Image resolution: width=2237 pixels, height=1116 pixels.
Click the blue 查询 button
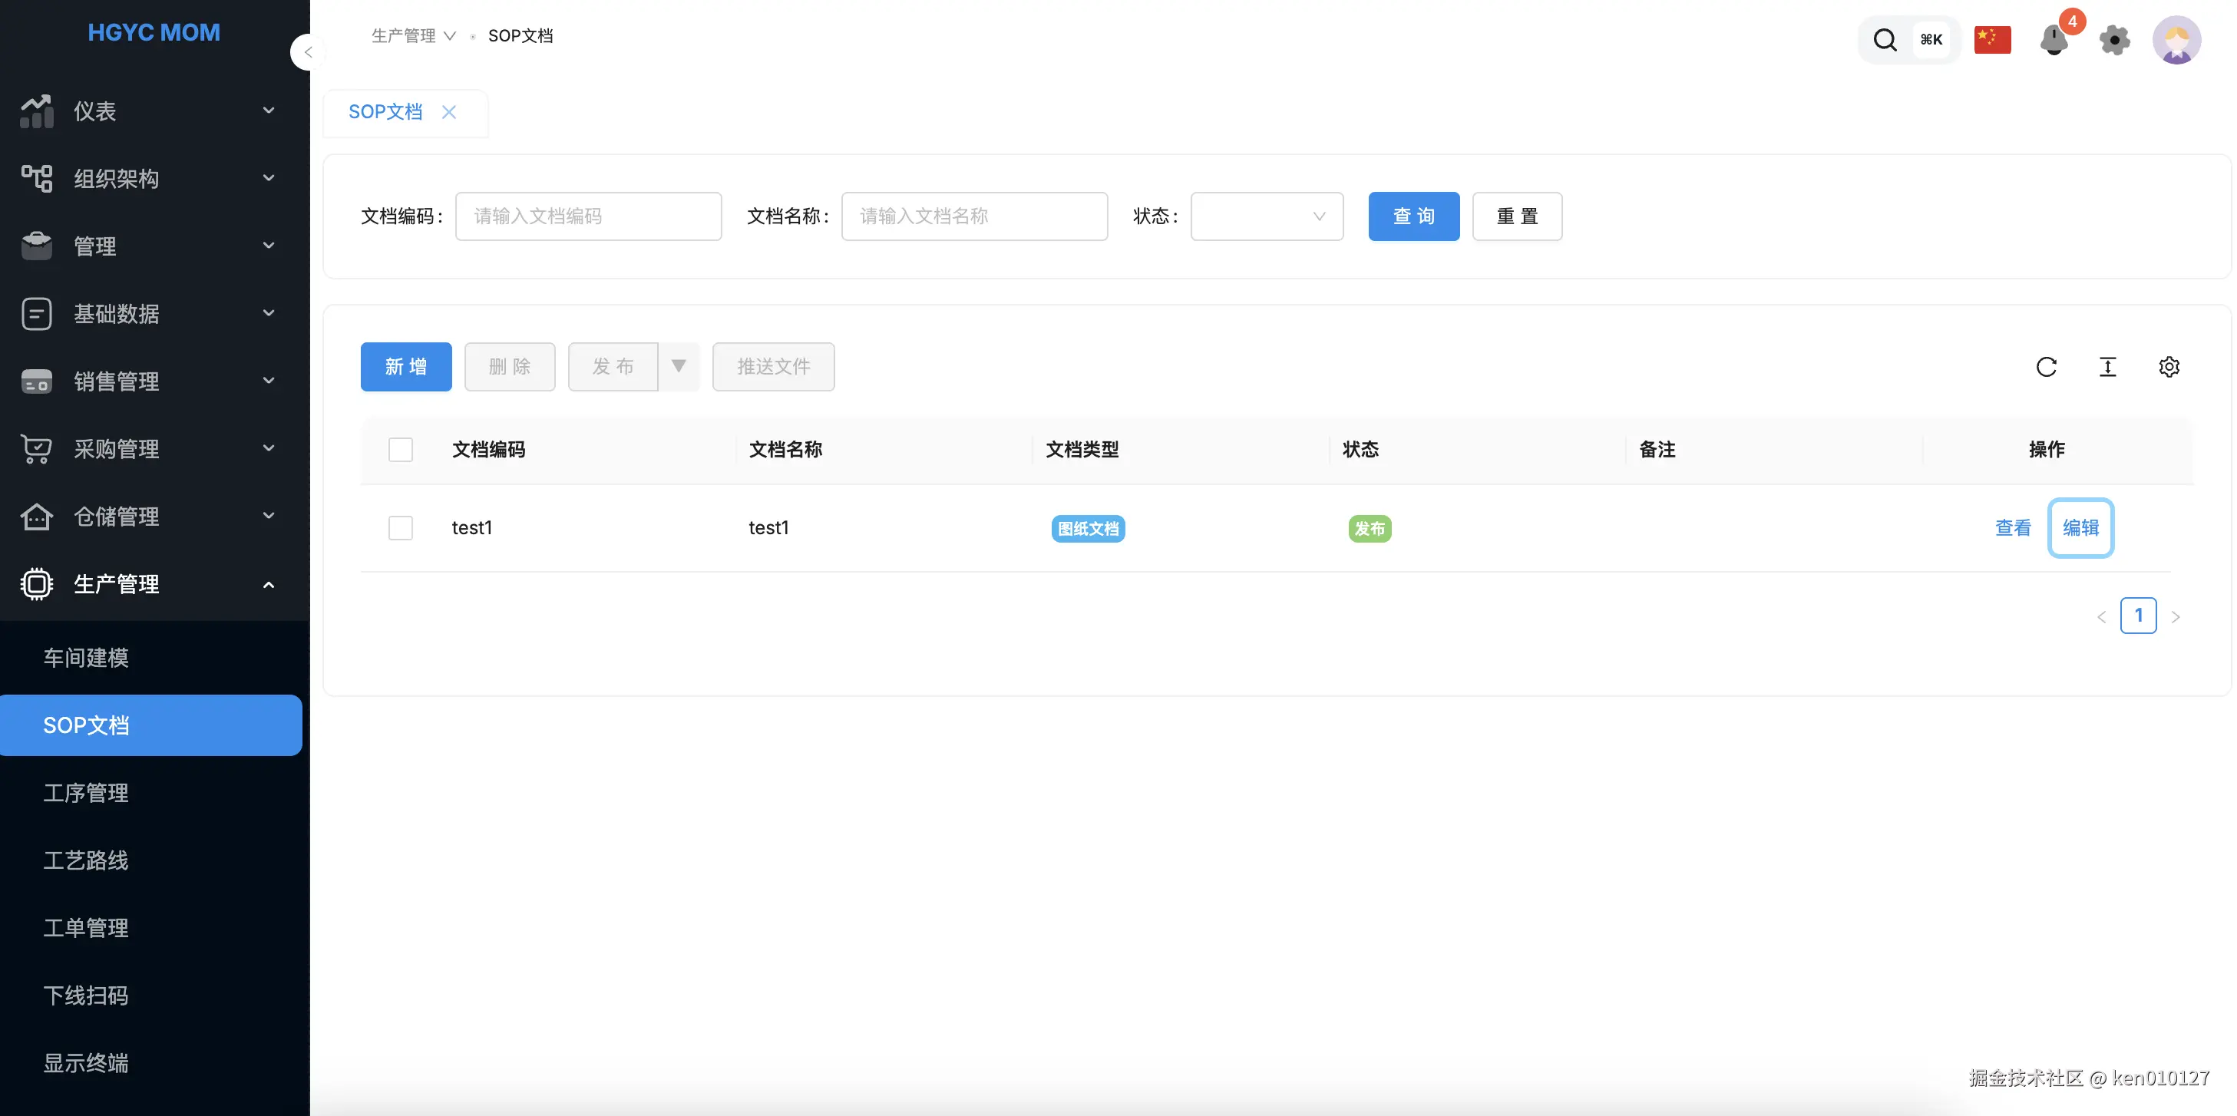point(1413,216)
